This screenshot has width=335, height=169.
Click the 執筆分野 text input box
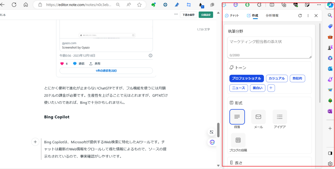(x=269, y=48)
